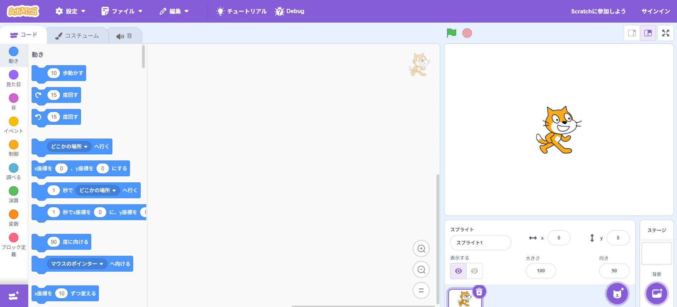
Task: Switch to the コード tab
Action: [x=24, y=35]
